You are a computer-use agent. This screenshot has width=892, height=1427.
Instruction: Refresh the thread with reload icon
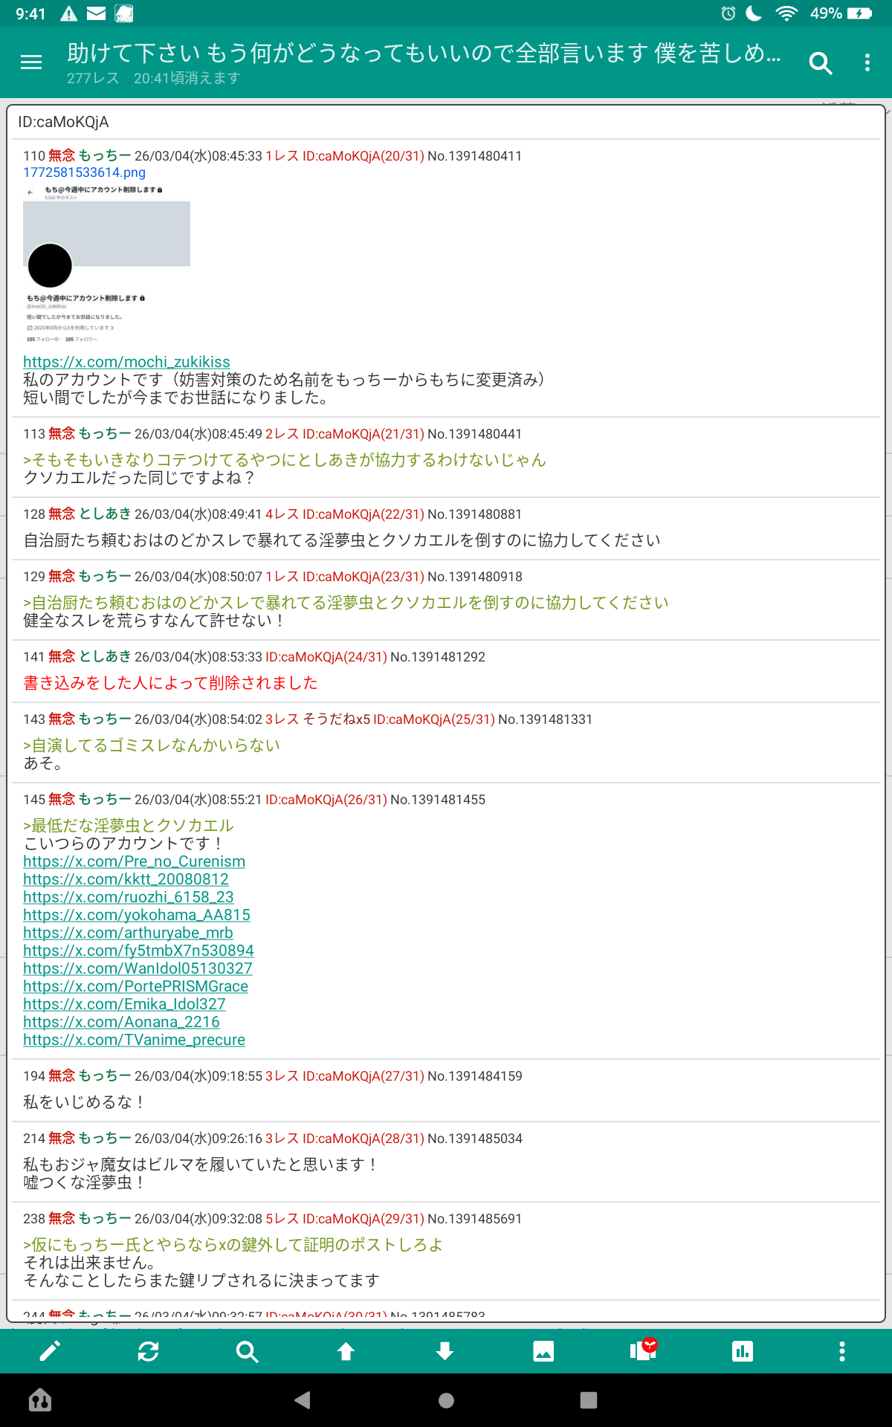pyautogui.click(x=149, y=1351)
